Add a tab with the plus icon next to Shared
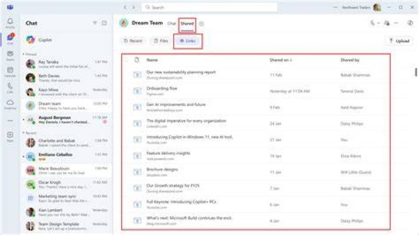The width and height of the screenshot is (419, 235). click(x=201, y=24)
